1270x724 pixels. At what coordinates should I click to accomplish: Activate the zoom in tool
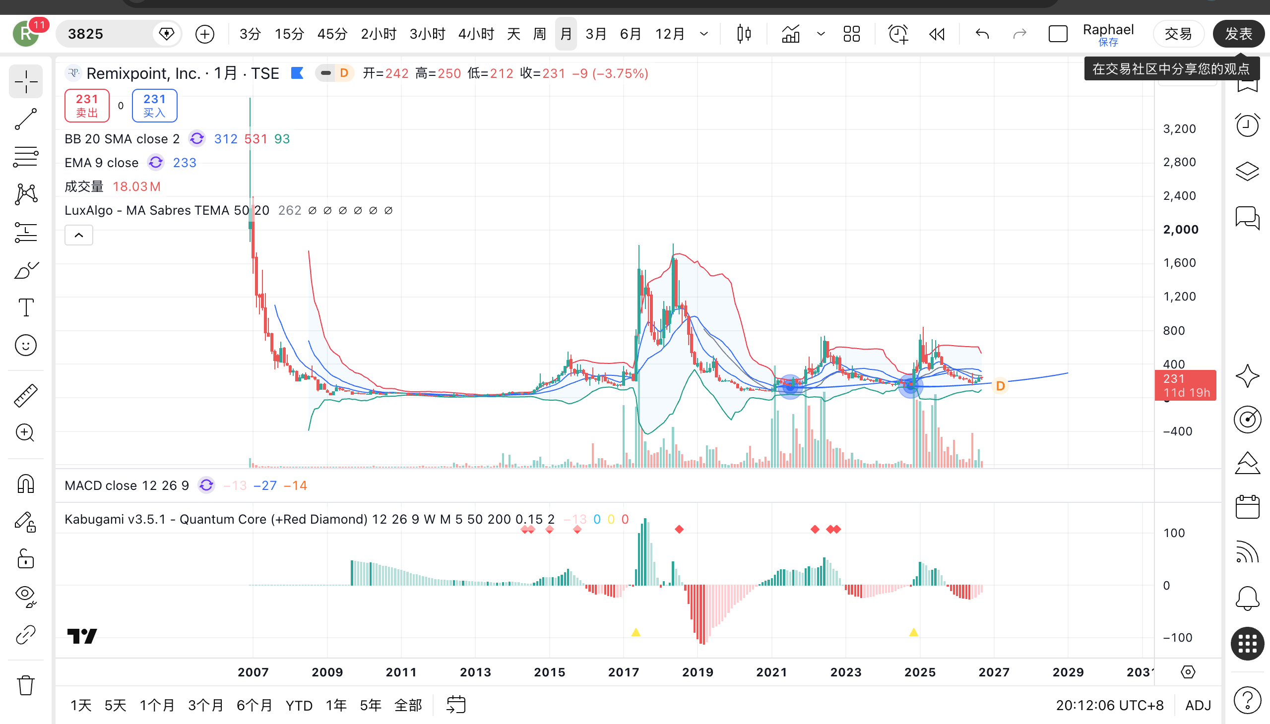pos(26,433)
